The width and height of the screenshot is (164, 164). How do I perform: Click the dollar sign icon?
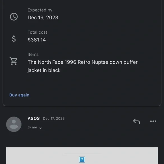click(14, 39)
